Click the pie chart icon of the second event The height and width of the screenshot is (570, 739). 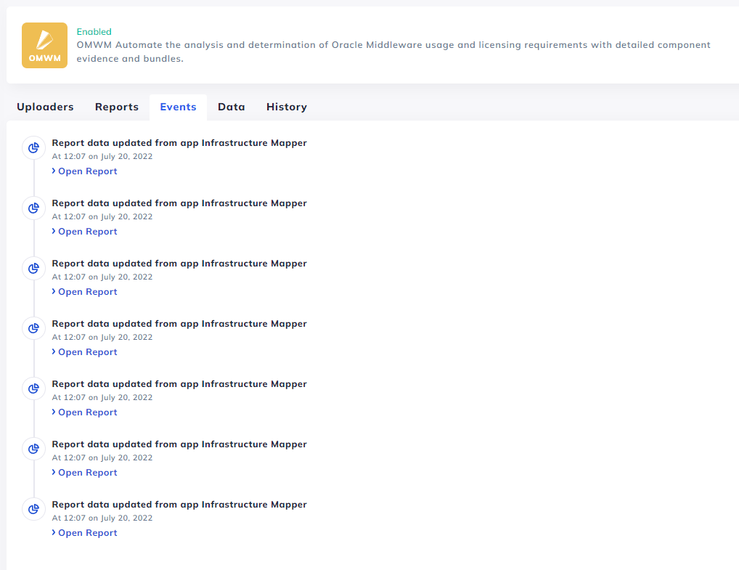click(34, 208)
